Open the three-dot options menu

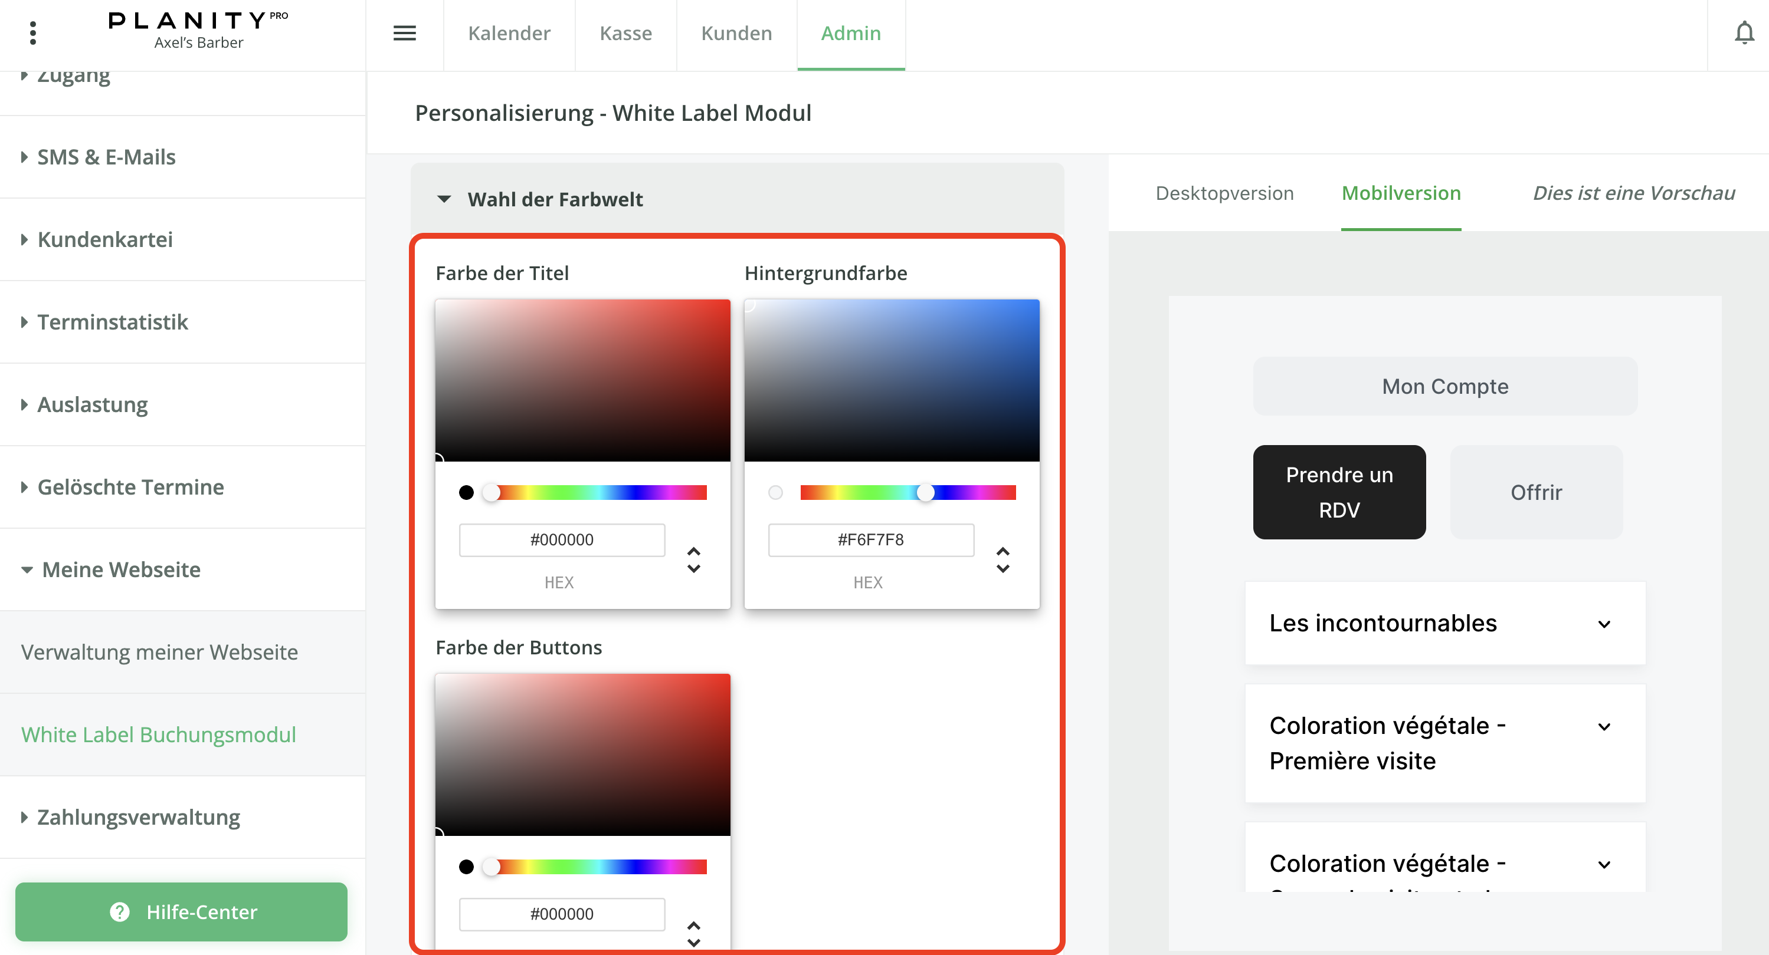[x=33, y=33]
